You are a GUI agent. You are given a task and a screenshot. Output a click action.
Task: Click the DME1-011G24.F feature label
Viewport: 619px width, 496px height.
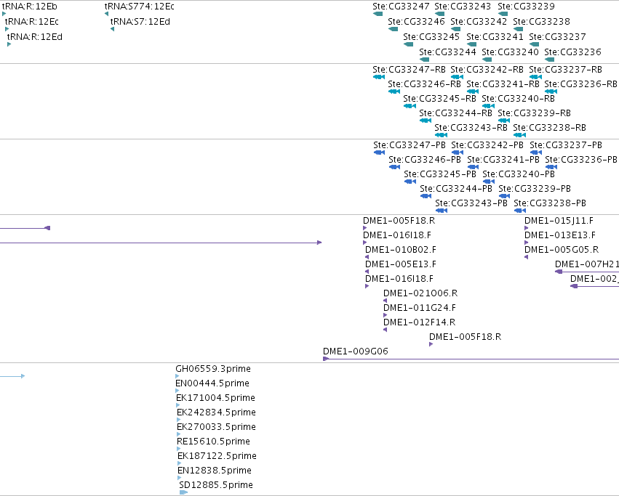point(420,308)
